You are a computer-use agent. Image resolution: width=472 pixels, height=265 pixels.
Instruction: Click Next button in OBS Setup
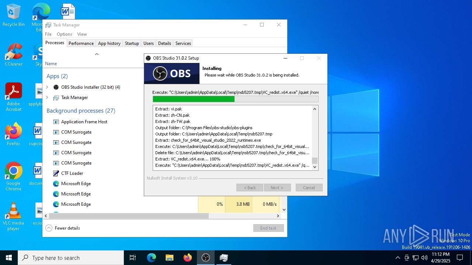pyautogui.click(x=277, y=188)
